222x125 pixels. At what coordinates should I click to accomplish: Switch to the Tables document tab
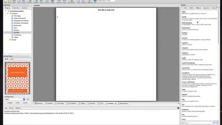click(82, 103)
